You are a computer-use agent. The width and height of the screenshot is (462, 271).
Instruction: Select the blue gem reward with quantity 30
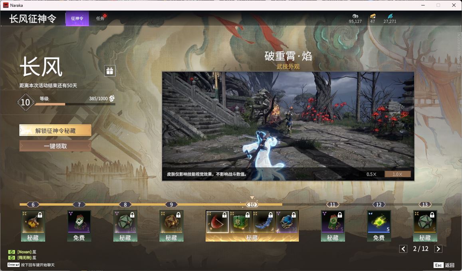287,222
